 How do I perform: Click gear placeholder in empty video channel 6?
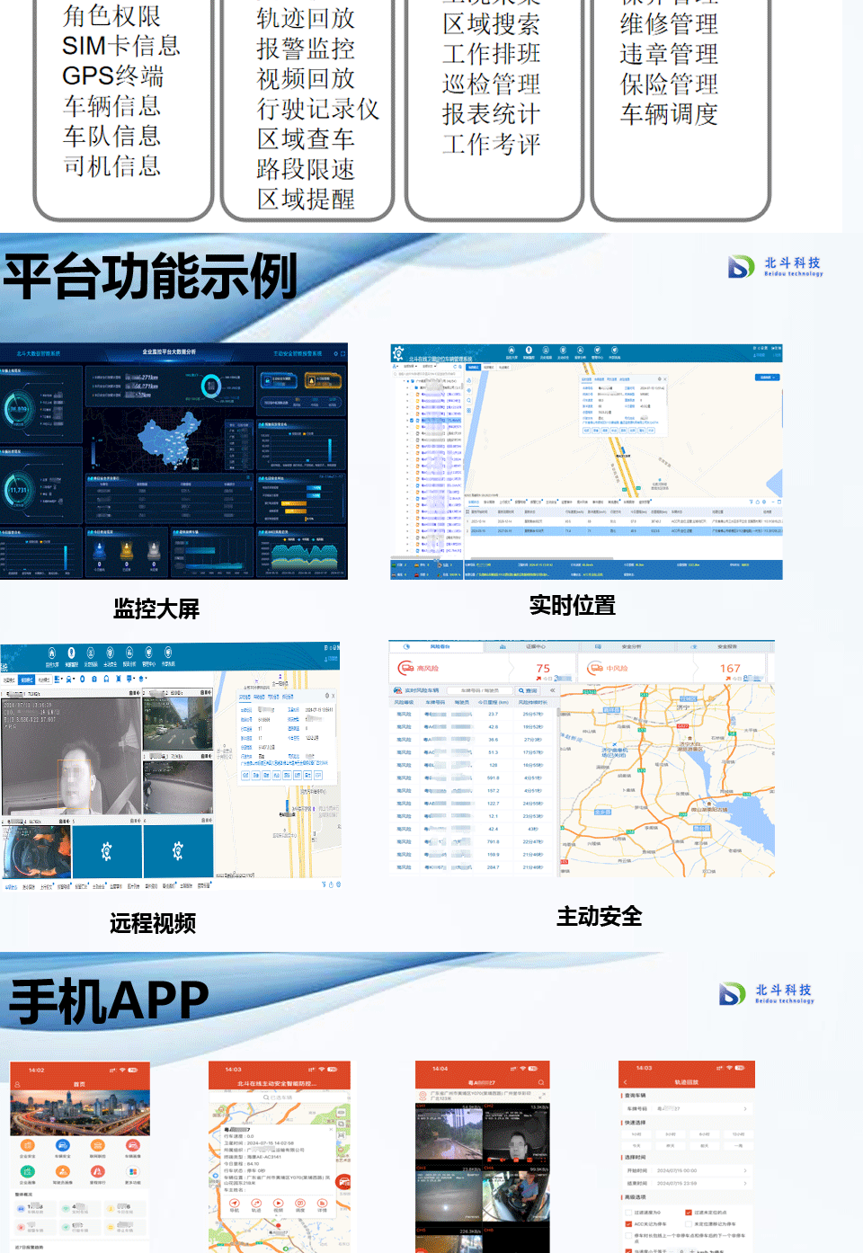(x=178, y=850)
